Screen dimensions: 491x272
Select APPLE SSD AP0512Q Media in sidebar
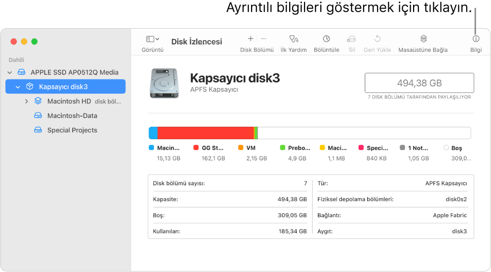pyautogui.click(x=75, y=73)
